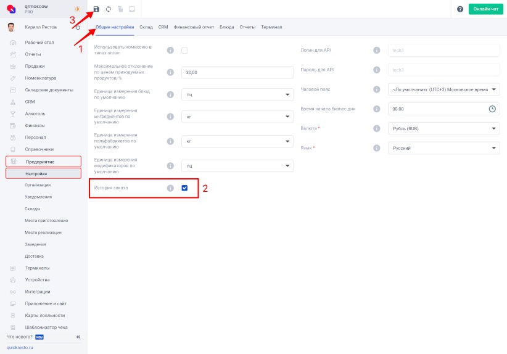Select Места приготовления sidebar subitem
The width and height of the screenshot is (507, 354).
point(46,221)
